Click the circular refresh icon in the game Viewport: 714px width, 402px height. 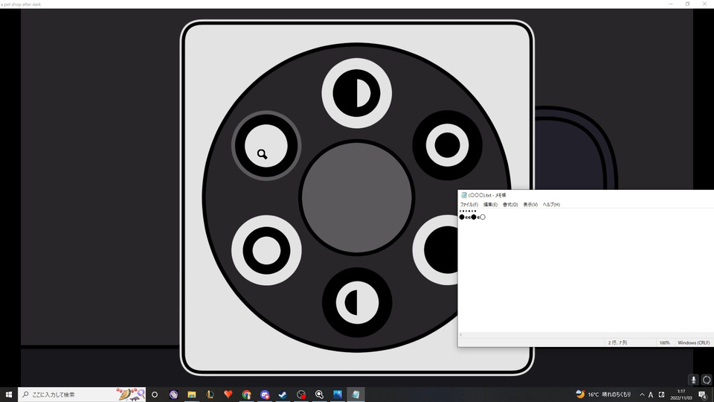pos(707,380)
